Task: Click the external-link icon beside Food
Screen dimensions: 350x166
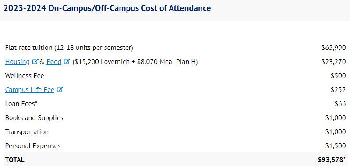Action: (67, 61)
